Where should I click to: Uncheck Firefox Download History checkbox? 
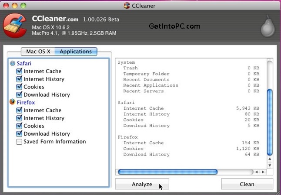pos(19,134)
